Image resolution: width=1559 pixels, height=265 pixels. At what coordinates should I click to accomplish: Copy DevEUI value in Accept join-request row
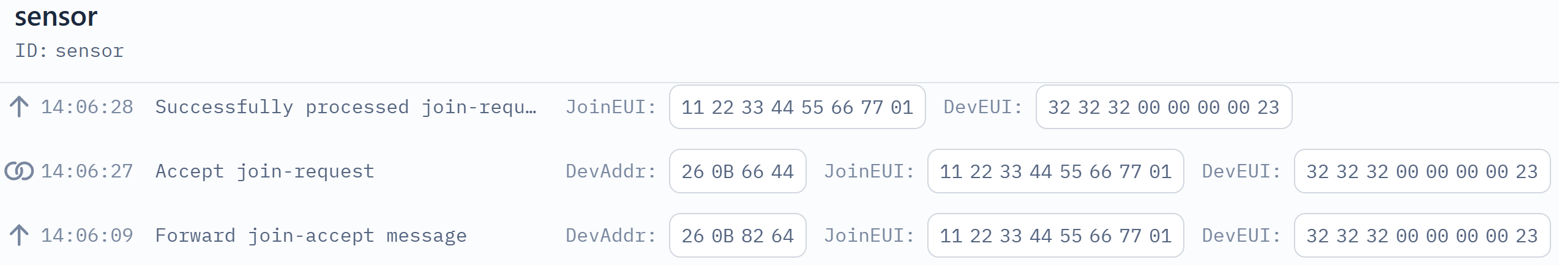(1422, 171)
